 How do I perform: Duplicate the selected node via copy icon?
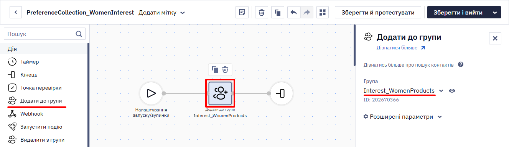215,69
